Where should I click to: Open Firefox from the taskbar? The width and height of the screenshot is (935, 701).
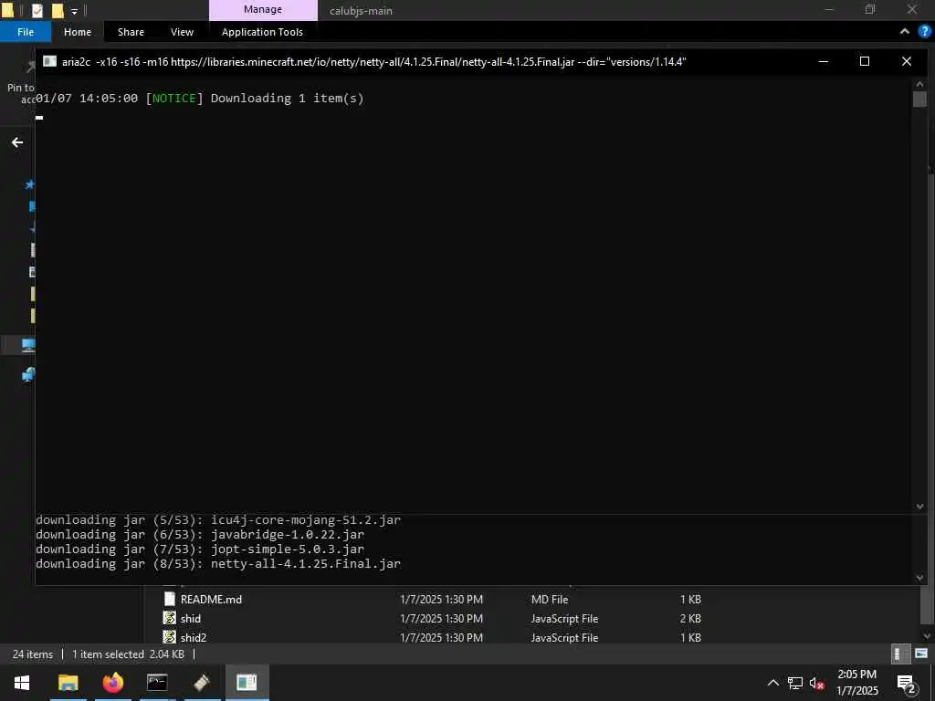tap(112, 683)
